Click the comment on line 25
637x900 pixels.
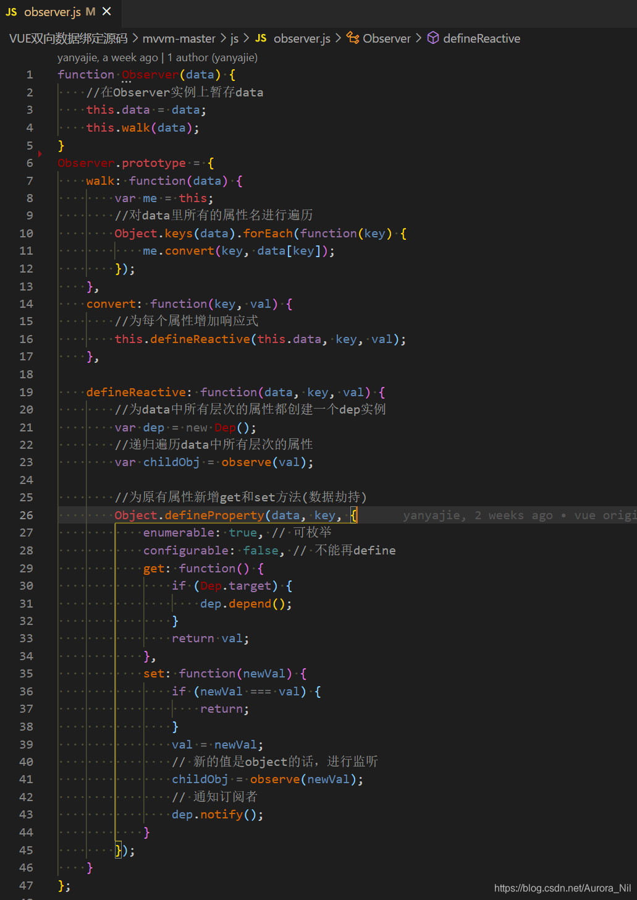[x=241, y=497]
